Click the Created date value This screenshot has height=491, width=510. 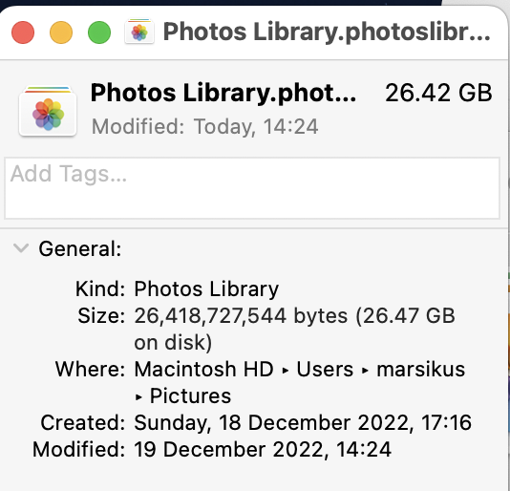pyautogui.click(x=303, y=422)
